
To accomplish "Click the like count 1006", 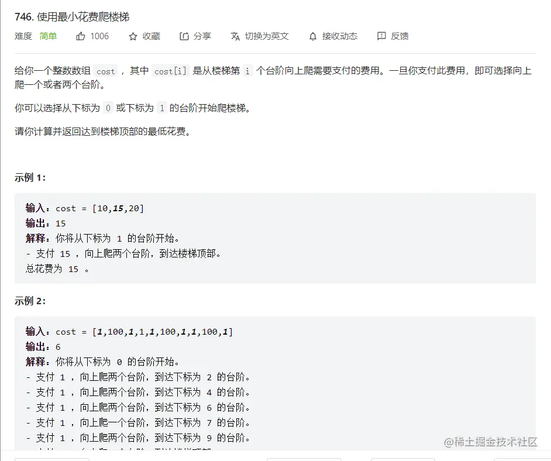I will [x=99, y=36].
